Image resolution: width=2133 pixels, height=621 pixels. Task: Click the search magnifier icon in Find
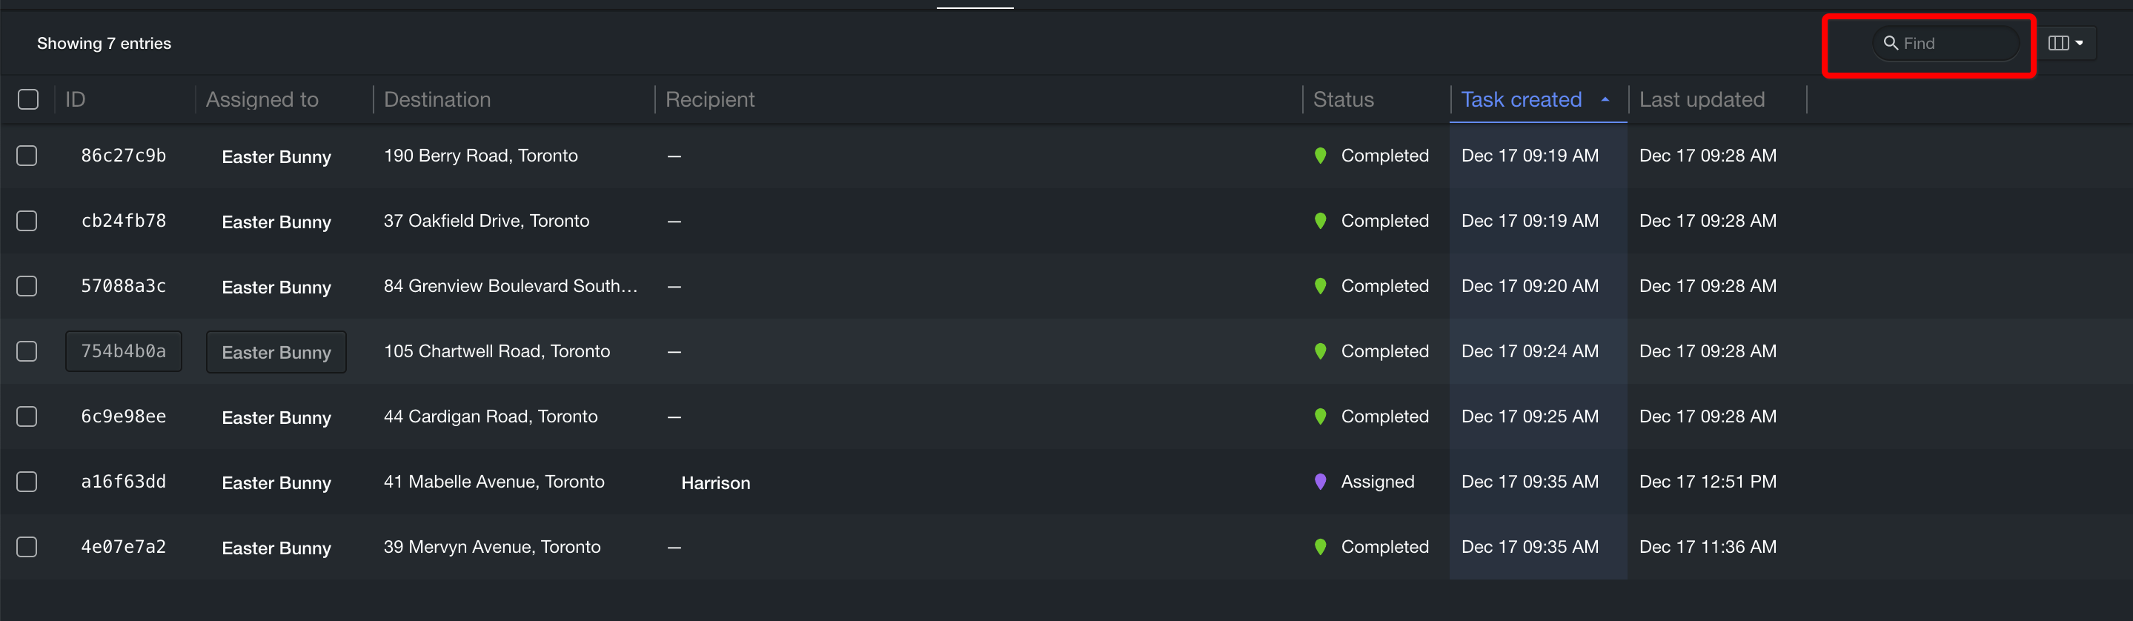click(x=1891, y=43)
